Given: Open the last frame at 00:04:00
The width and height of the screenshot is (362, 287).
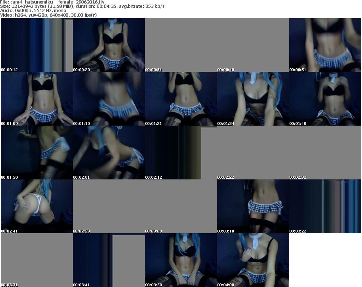Looking at the screenshot, I should pos(253,260).
